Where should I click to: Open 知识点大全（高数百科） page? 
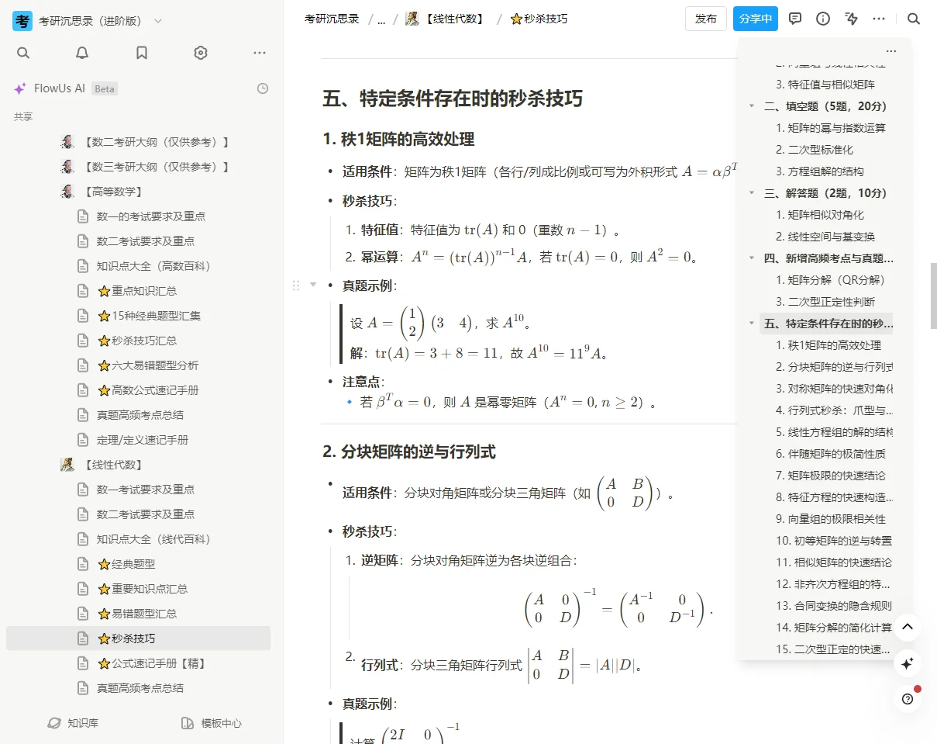(153, 266)
